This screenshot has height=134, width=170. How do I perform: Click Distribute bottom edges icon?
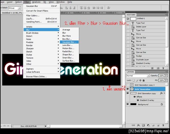pyautogui.click(x=89, y=8)
